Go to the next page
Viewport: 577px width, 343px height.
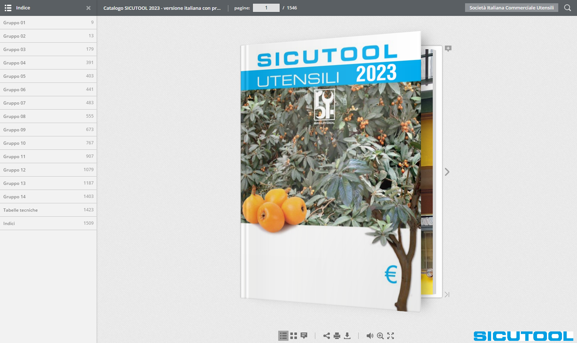coord(447,172)
